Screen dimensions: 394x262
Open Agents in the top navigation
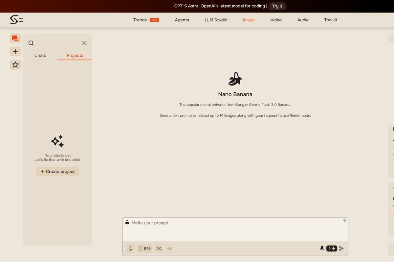click(x=182, y=20)
